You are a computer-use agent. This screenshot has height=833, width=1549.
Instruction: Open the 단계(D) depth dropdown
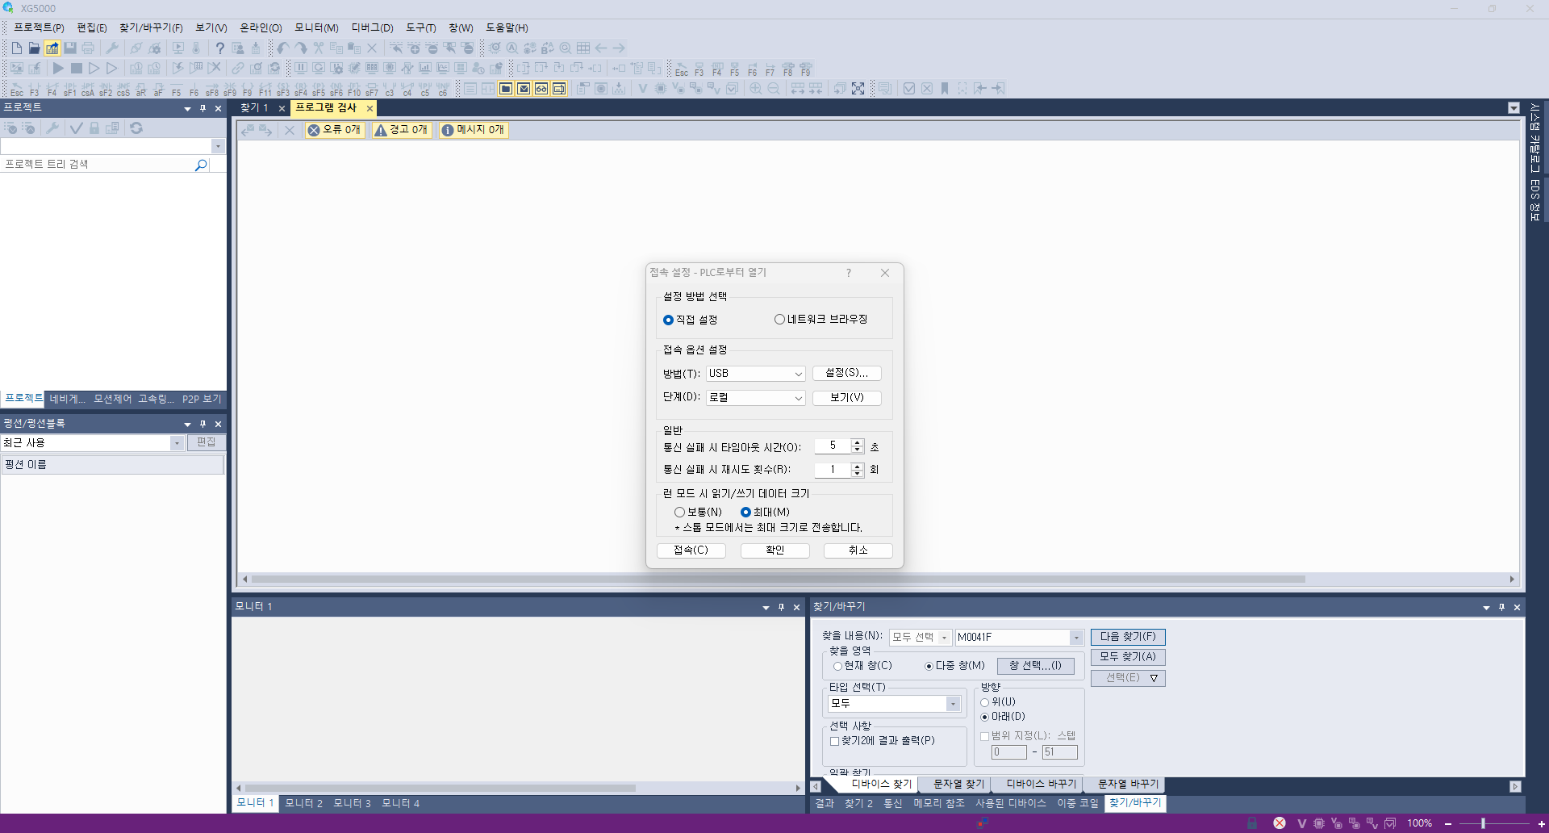(x=797, y=397)
